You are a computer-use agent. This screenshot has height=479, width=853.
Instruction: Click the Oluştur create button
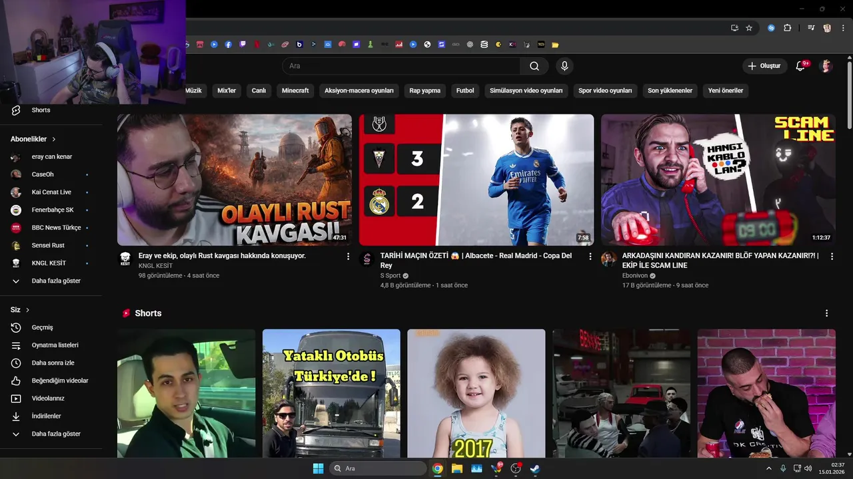[765, 66]
